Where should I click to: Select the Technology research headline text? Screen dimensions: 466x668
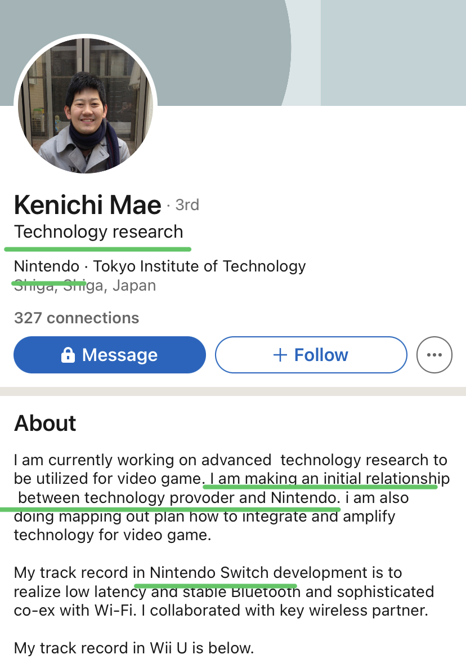click(98, 231)
